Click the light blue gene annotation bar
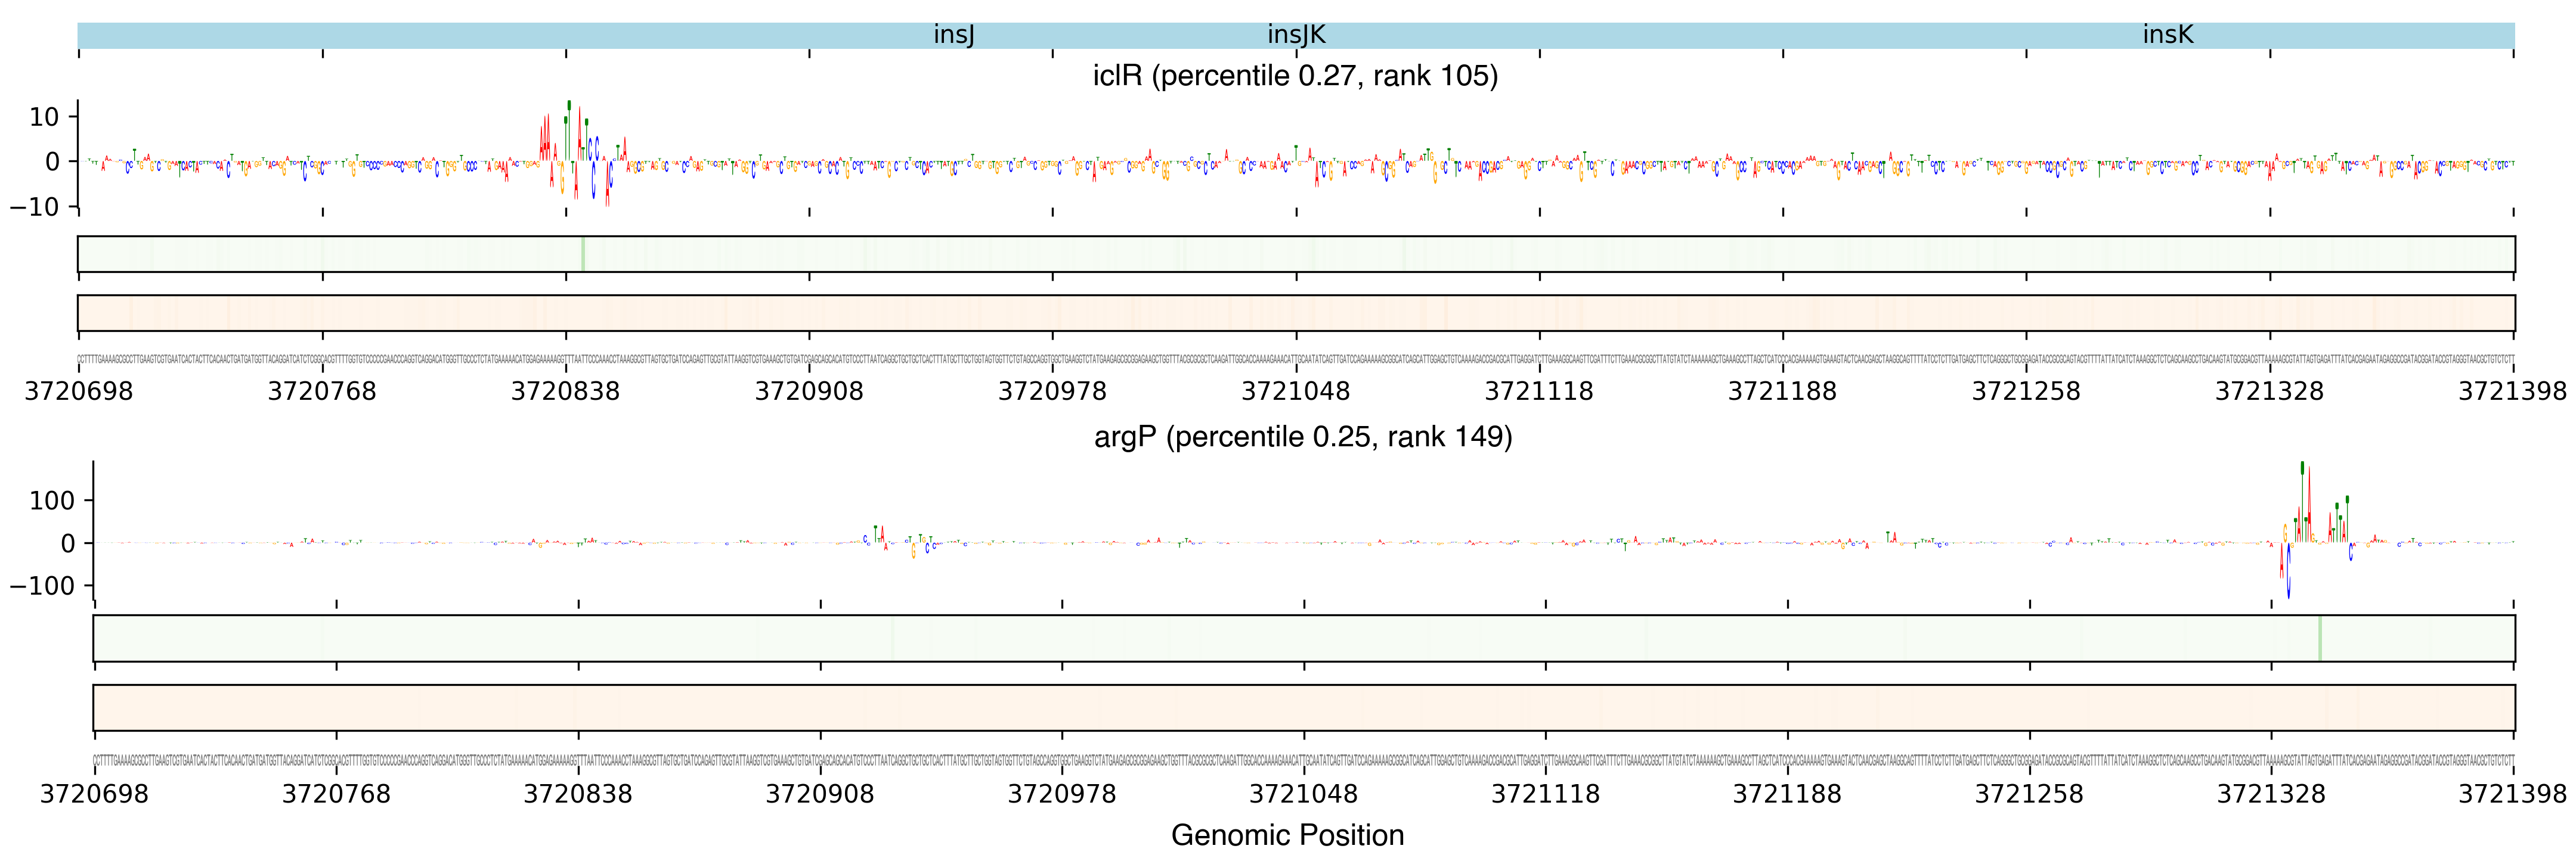 500,36
